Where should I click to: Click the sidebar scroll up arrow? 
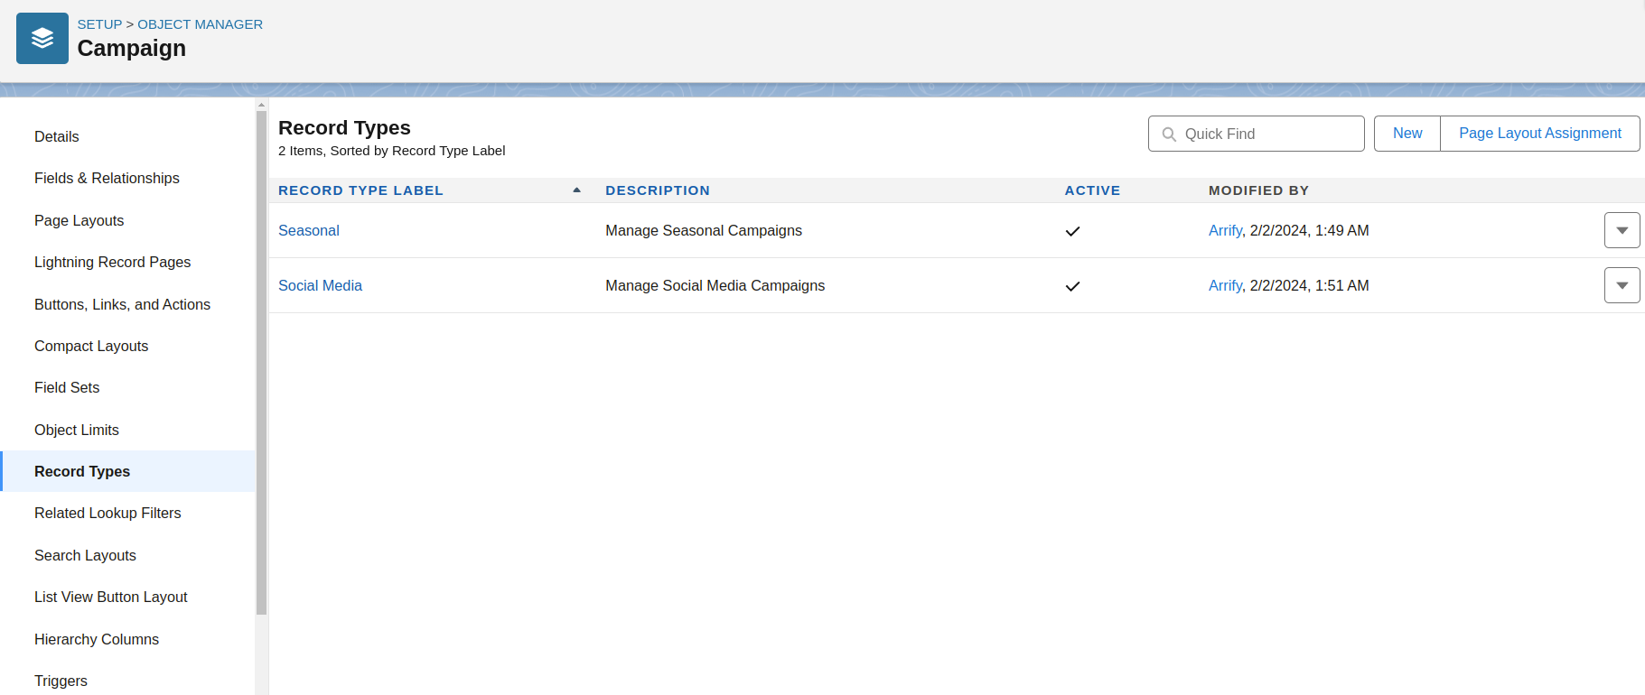(261, 105)
